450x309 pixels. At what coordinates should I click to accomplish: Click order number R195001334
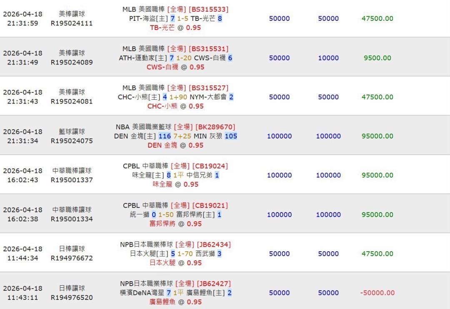click(72, 219)
